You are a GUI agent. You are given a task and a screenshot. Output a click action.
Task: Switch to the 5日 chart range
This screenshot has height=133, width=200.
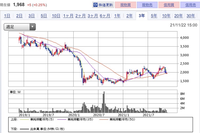44,16
